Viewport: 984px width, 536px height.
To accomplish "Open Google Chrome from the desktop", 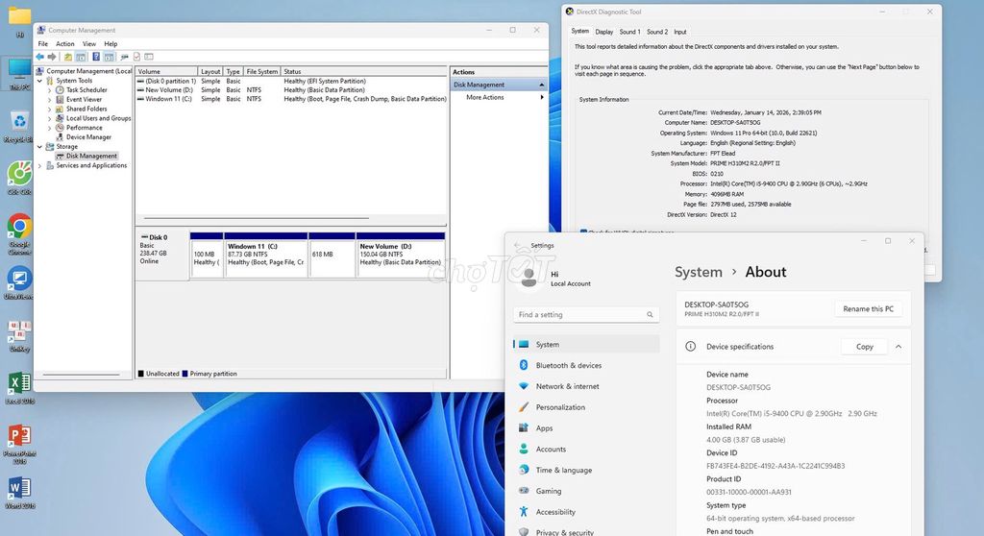I will tap(19, 227).
